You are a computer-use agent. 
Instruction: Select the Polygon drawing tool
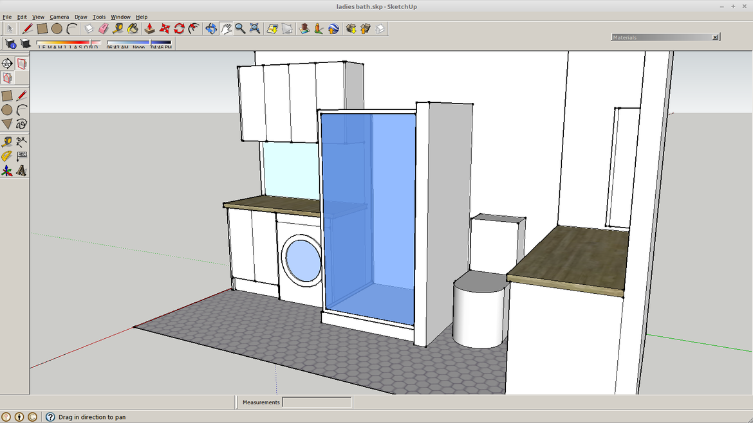(7, 124)
